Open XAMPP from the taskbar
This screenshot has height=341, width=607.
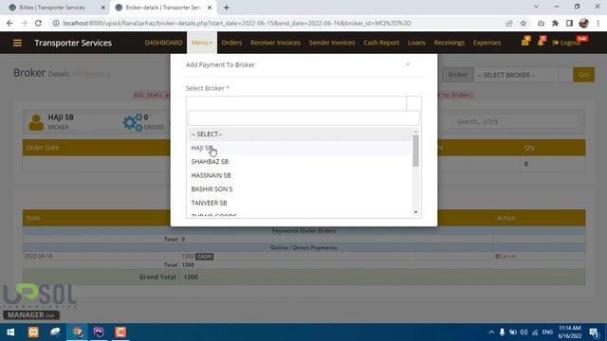(33, 332)
